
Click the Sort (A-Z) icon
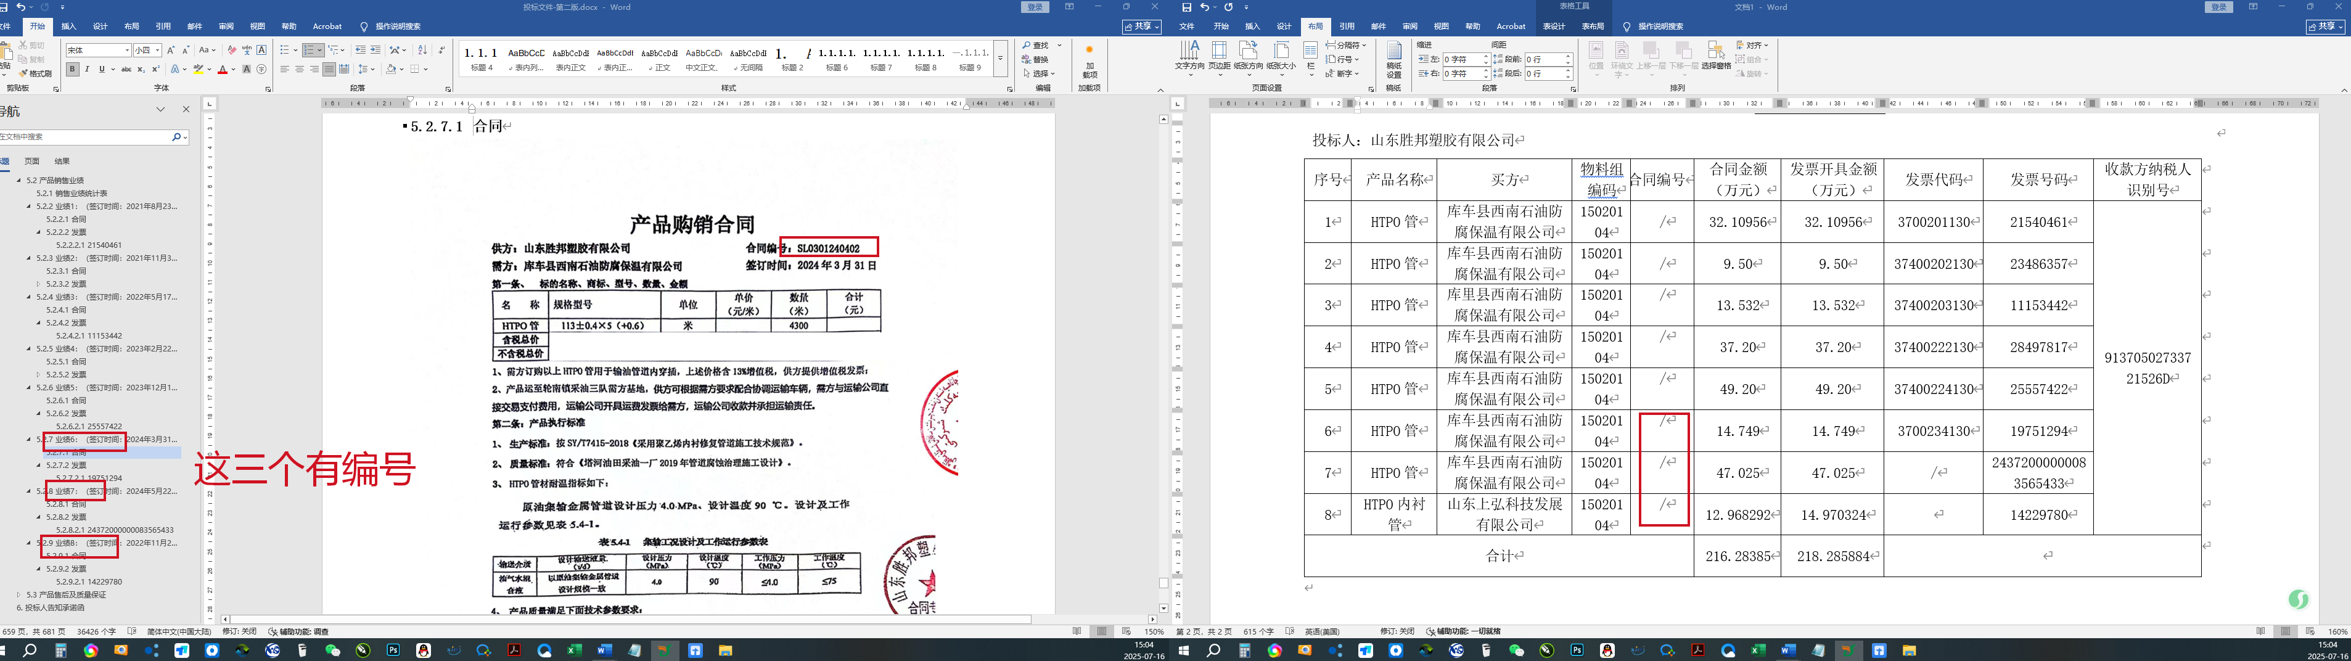[422, 50]
